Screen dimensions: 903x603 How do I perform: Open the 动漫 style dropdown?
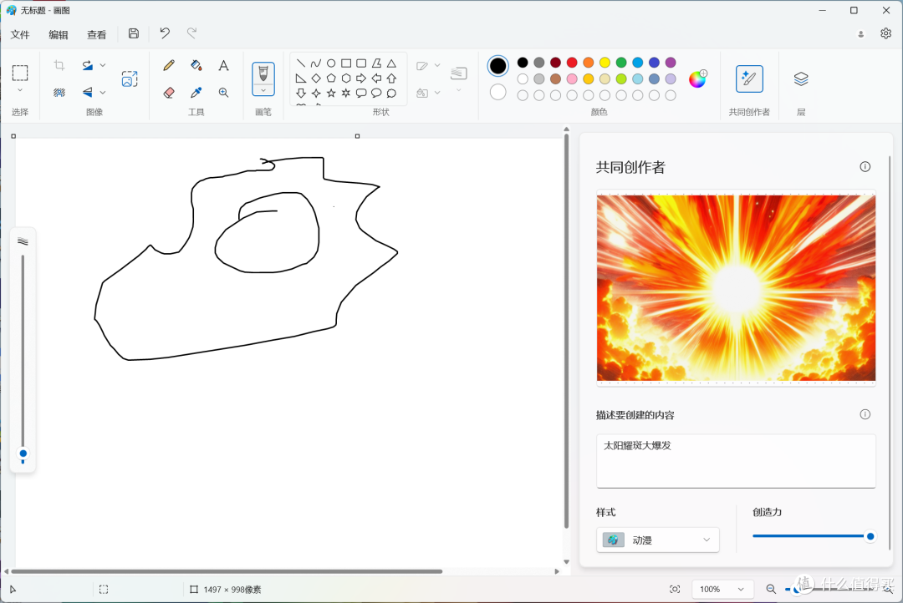coord(658,540)
